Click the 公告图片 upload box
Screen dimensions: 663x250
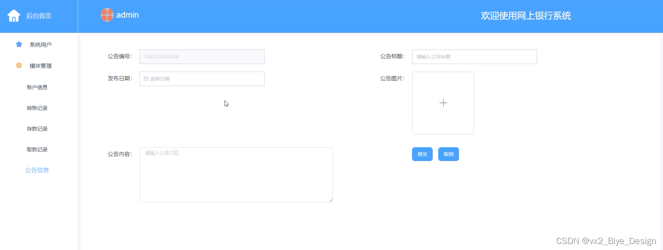443,103
